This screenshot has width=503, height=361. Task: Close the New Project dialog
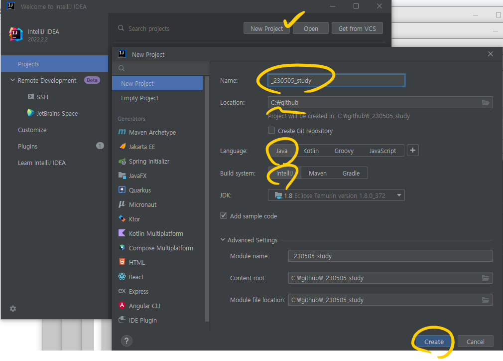click(491, 54)
